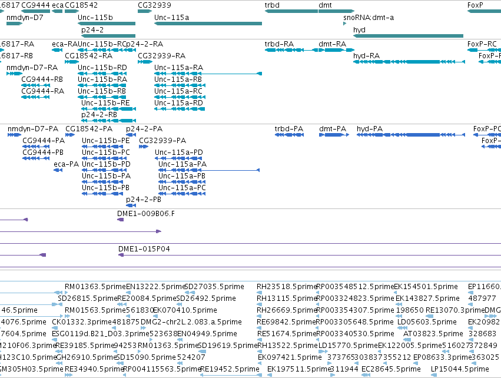Click the LP15044.5prime EST label

coord(460,369)
